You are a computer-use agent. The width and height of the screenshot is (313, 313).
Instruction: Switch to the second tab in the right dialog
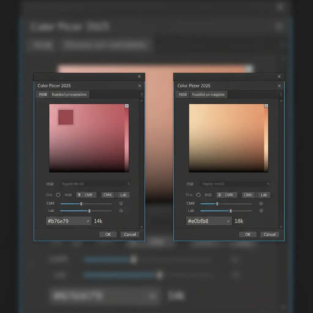(x=208, y=94)
